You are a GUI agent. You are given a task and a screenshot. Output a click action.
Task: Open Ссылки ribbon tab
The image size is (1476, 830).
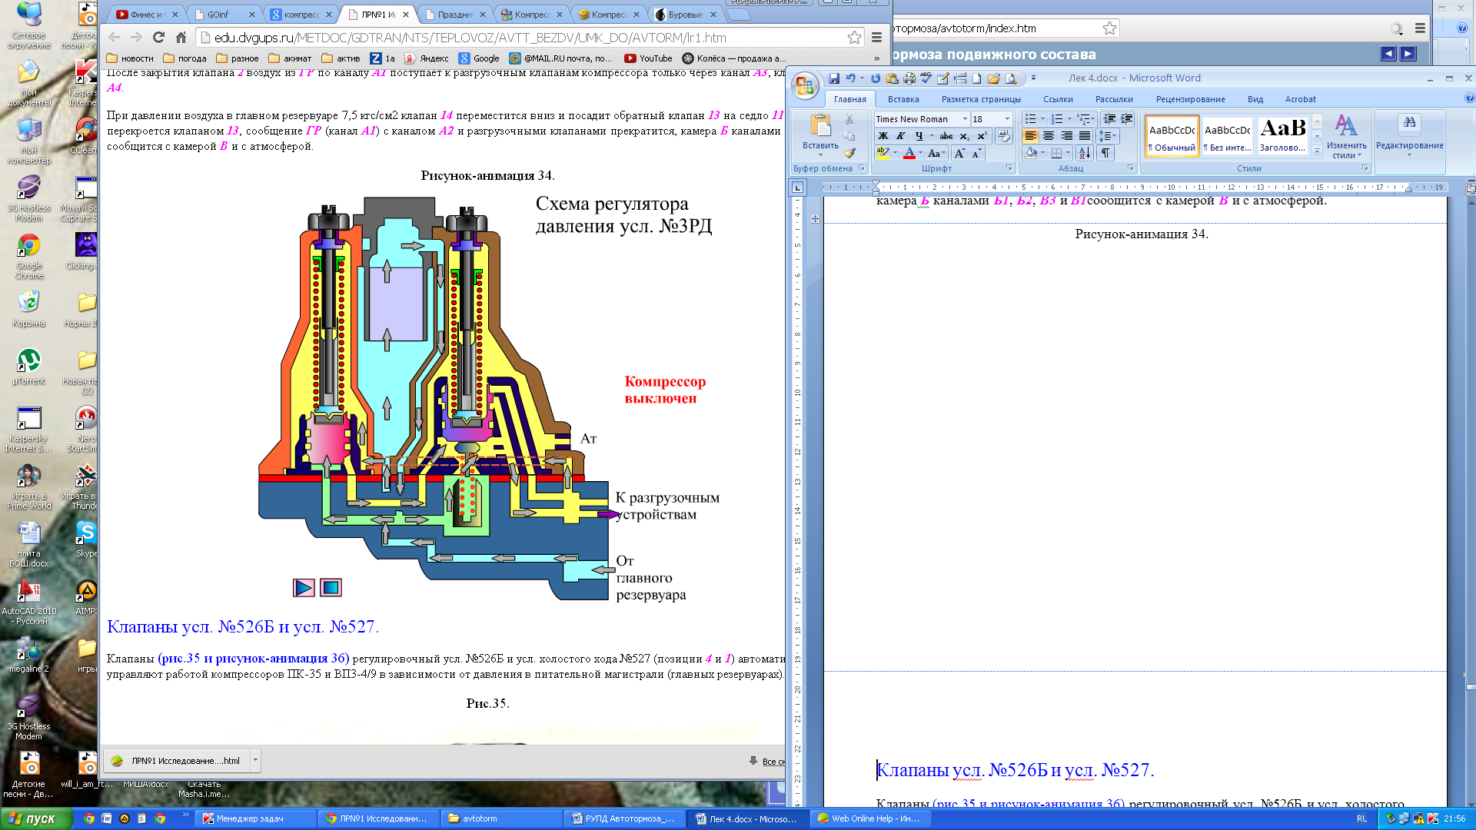pos(1058,99)
